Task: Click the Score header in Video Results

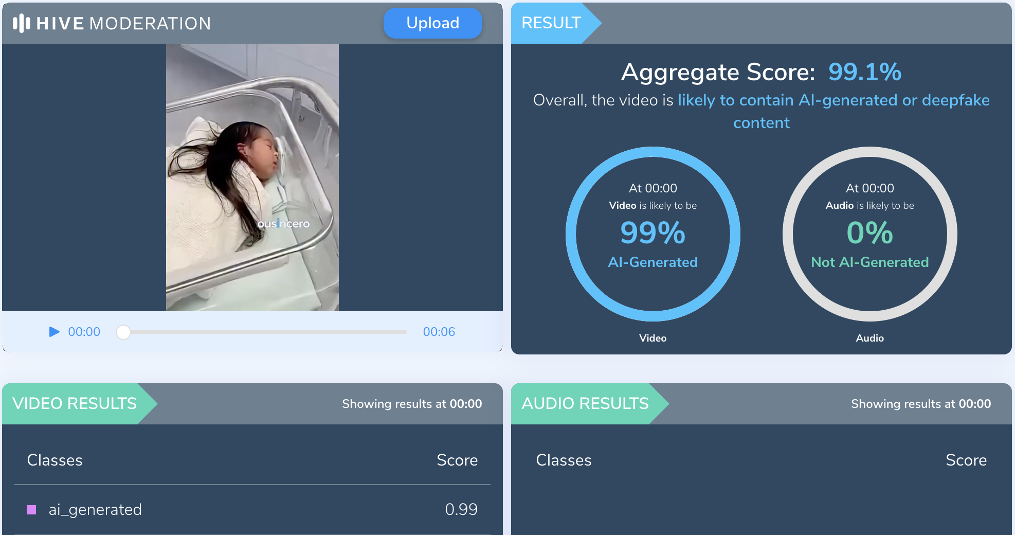Action: click(x=457, y=460)
